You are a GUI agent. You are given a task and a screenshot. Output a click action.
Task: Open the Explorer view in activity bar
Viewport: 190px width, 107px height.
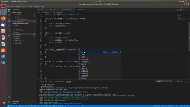[x=9, y=10]
